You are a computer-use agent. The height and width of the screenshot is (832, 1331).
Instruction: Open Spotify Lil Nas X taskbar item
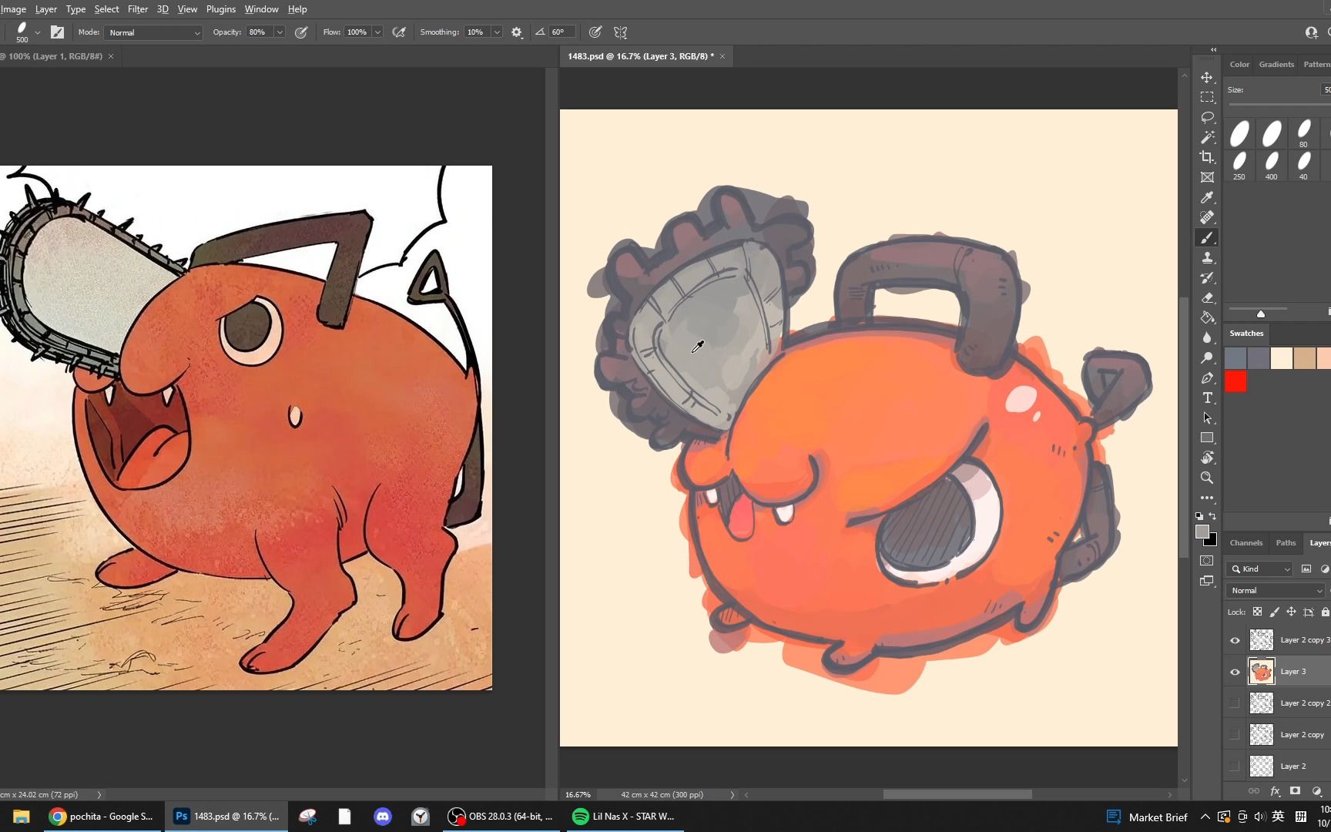(624, 817)
